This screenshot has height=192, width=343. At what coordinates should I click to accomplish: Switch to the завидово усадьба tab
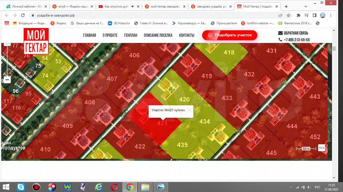click(x=211, y=7)
